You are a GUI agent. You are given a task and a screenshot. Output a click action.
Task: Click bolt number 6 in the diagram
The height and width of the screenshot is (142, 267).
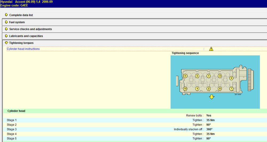click(x=197, y=76)
